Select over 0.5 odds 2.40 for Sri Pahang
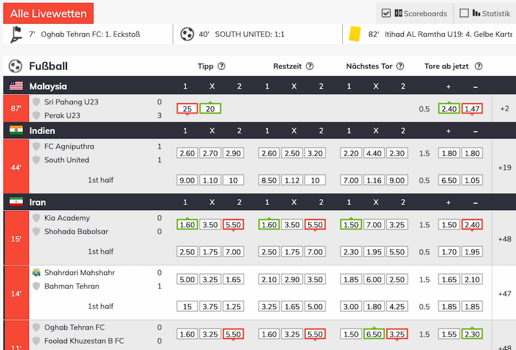516x350 pixels. (x=449, y=108)
